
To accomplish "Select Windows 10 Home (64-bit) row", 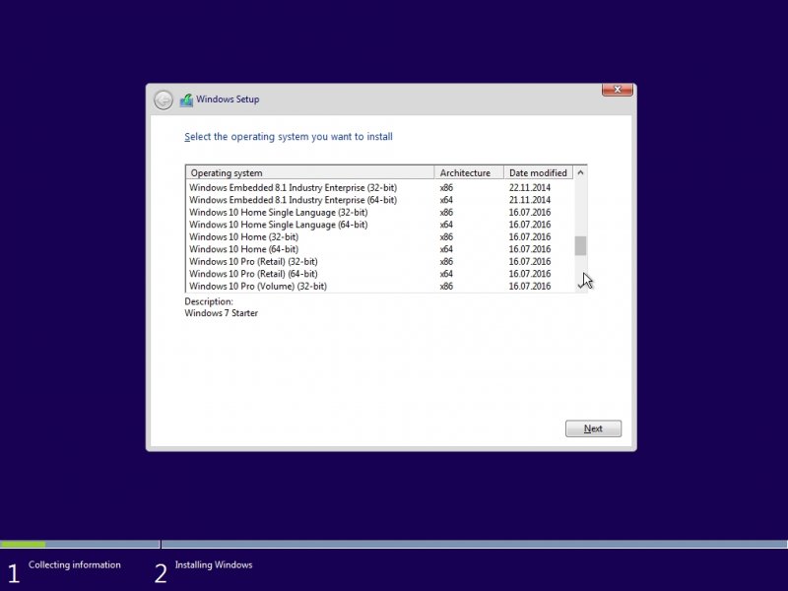I will pos(380,249).
